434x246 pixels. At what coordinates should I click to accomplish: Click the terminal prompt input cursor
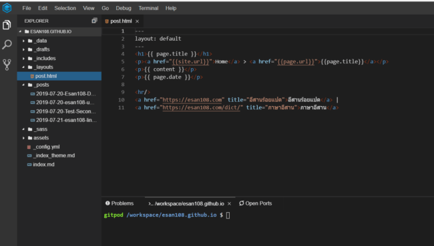coord(228,215)
